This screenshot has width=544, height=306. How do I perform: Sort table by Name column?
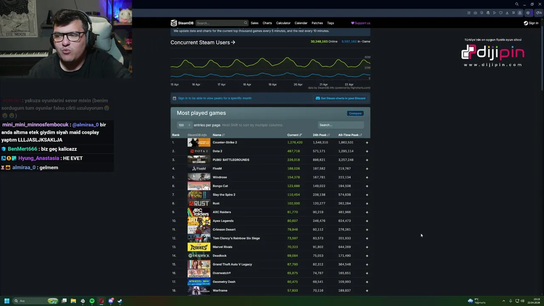(218, 135)
